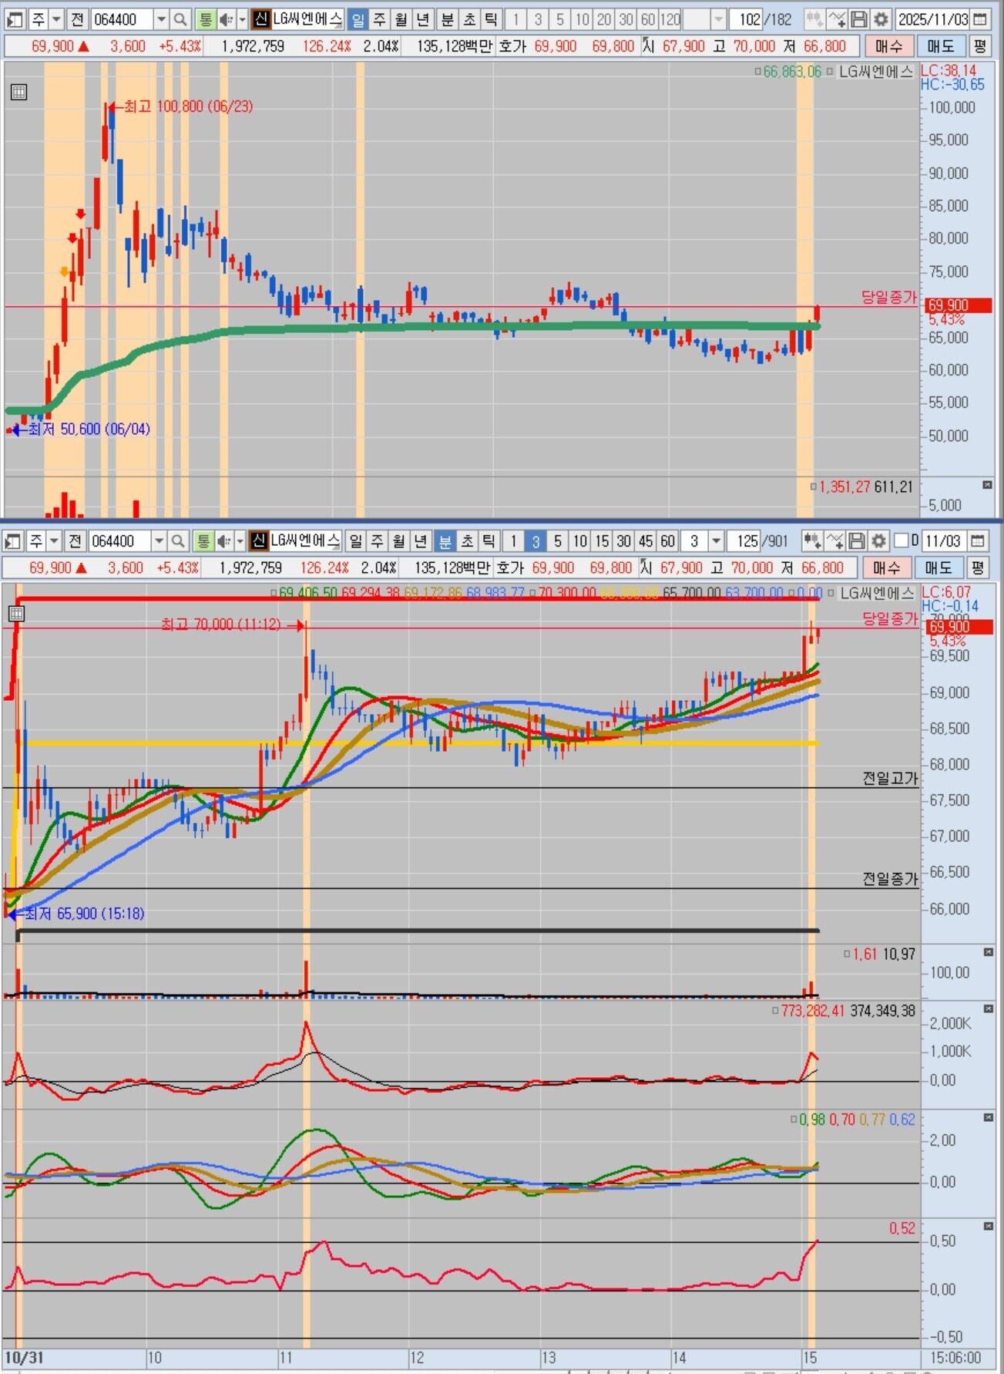Image resolution: width=1004 pixels, height=1374 pixels.
Task: Click the date field showing 2025/11/03
Action: pyautogui.click(x=933, y=19)
